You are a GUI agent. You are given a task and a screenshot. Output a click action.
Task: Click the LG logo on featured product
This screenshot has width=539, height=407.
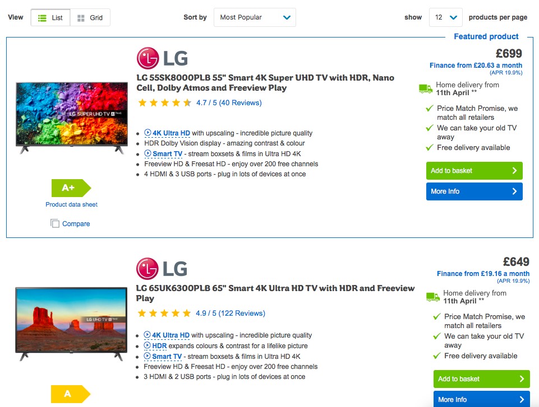[x=162, y=58]
